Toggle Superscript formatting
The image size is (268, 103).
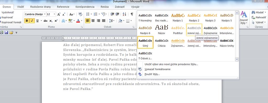(x=56, y=21)
